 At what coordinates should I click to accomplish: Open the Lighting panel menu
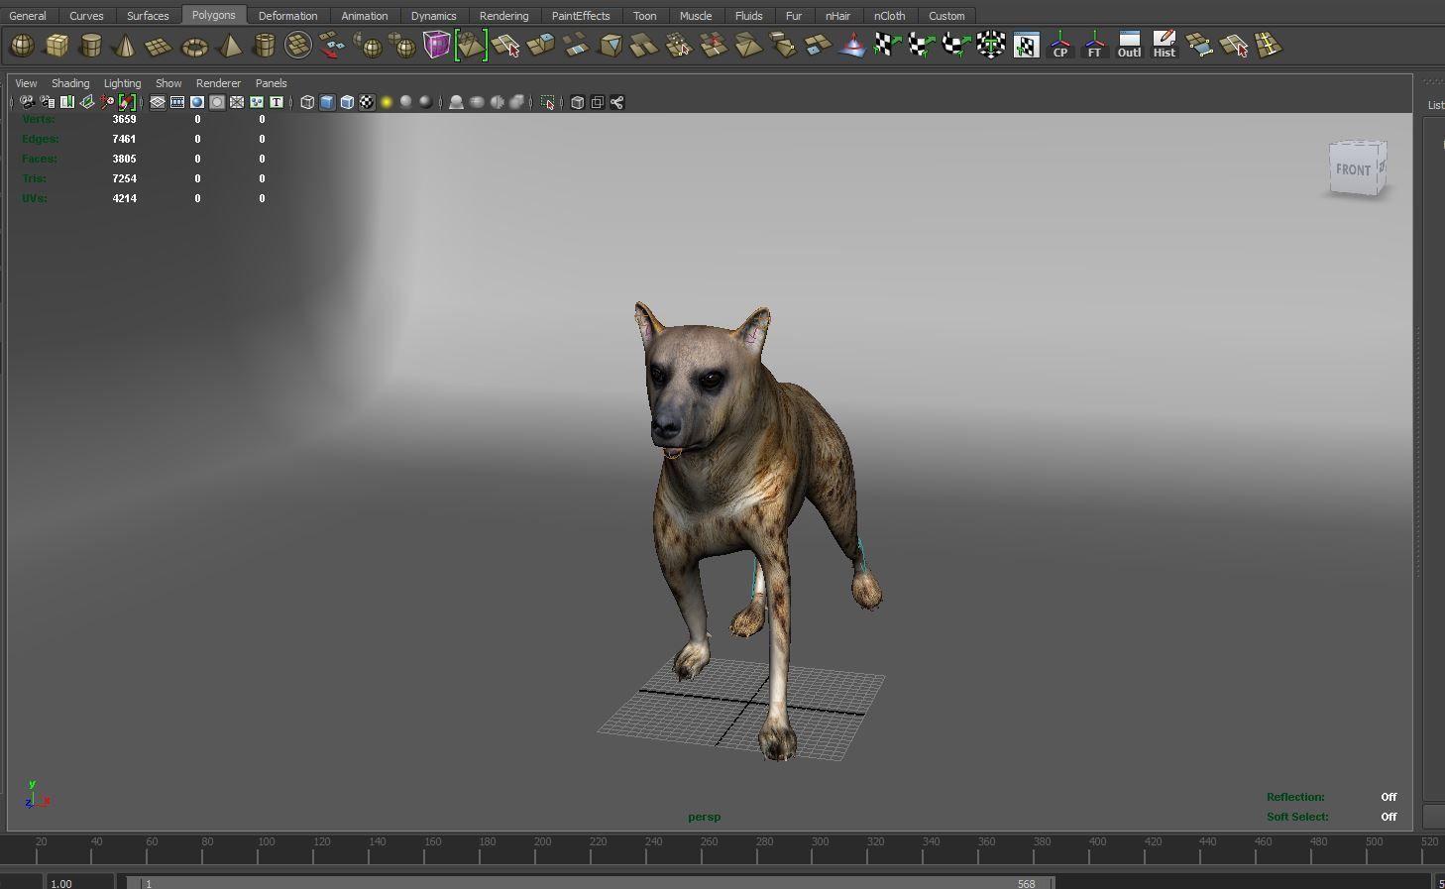(123, 83)
